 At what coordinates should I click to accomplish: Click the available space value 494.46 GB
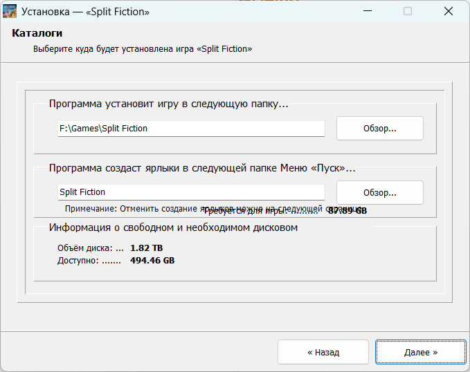click(152, 261)
